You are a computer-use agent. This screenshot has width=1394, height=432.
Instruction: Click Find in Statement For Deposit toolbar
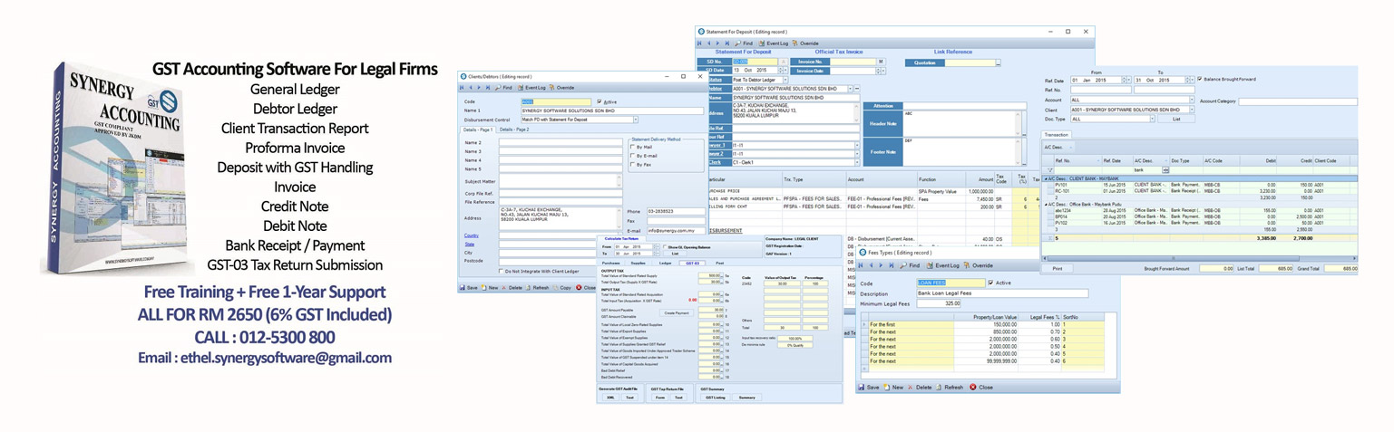[x=744, y=43]
